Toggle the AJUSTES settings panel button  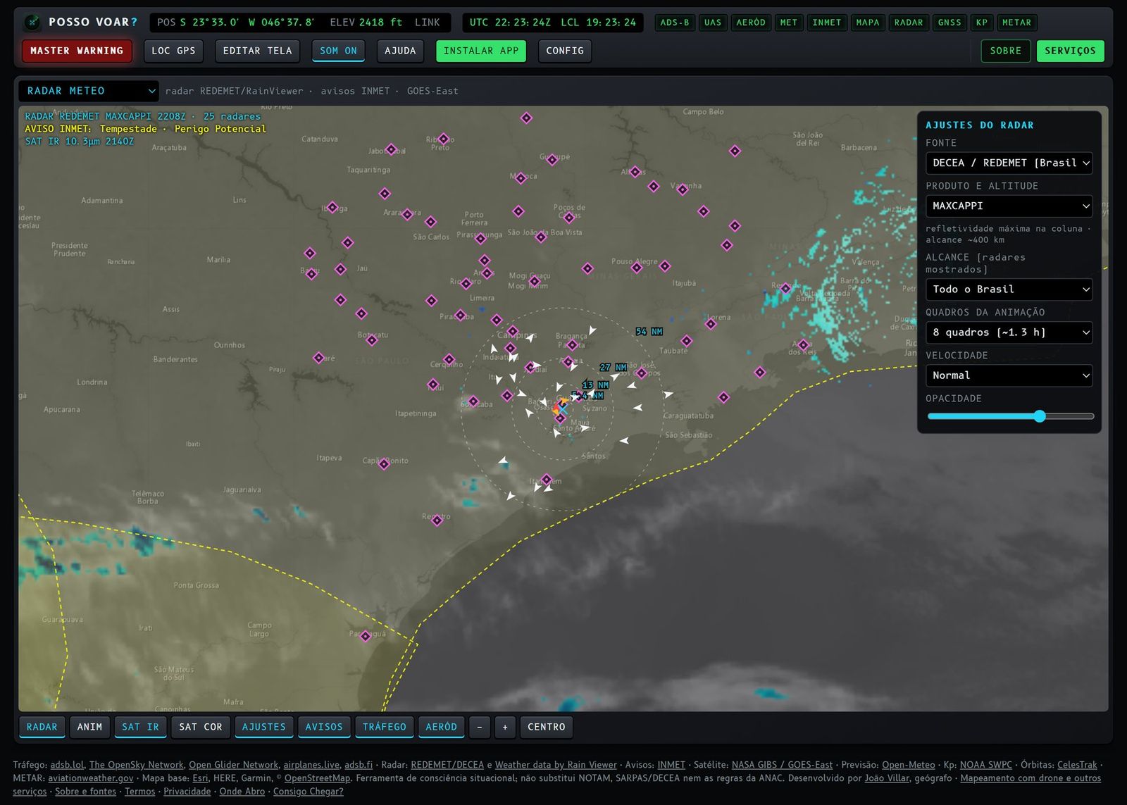pos(264,727)
